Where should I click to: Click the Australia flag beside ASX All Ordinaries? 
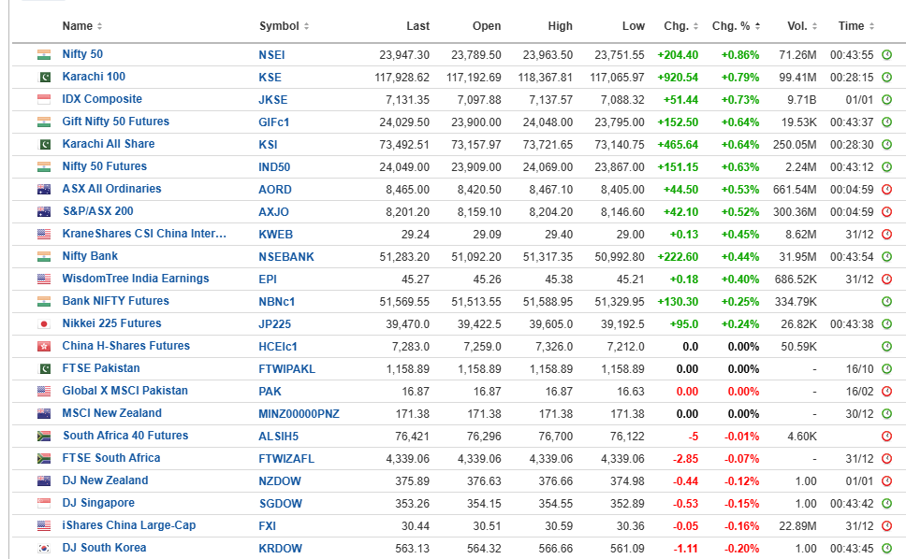[x=44, y=189]
